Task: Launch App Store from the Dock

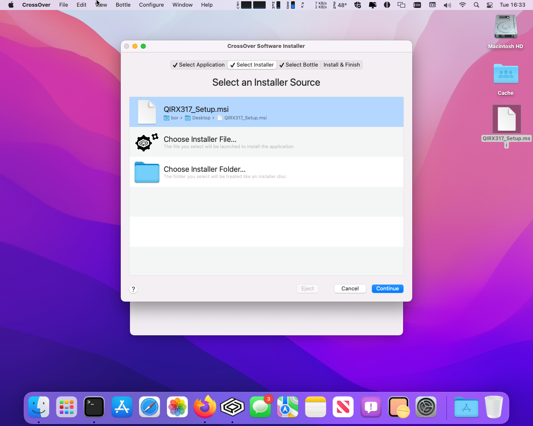Action: [x=122, y=406]
